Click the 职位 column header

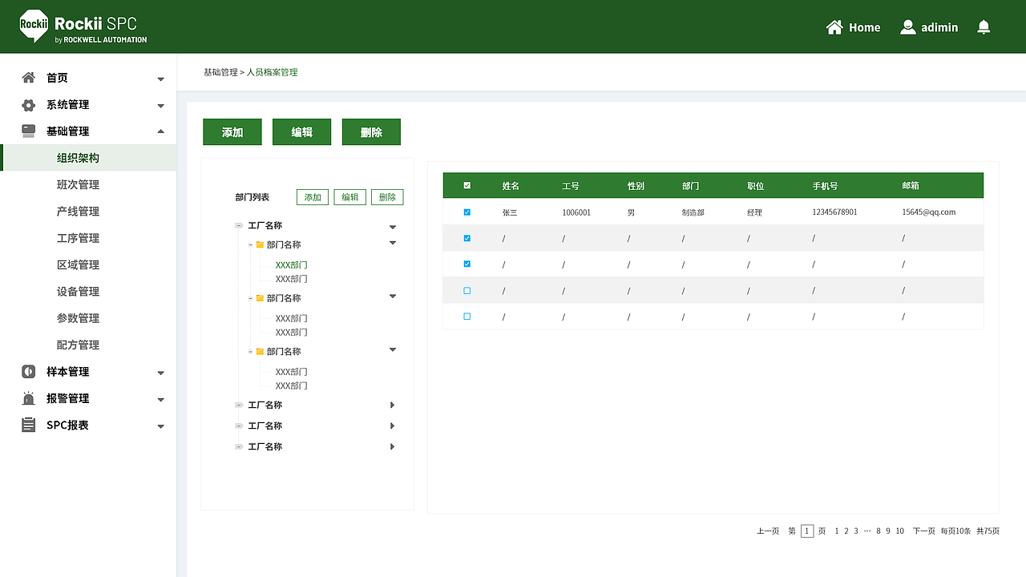pyautogui.click(x=755, y=186)
